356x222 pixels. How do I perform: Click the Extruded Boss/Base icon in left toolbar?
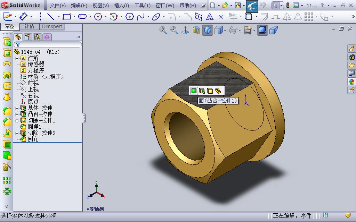coord(7,42)
